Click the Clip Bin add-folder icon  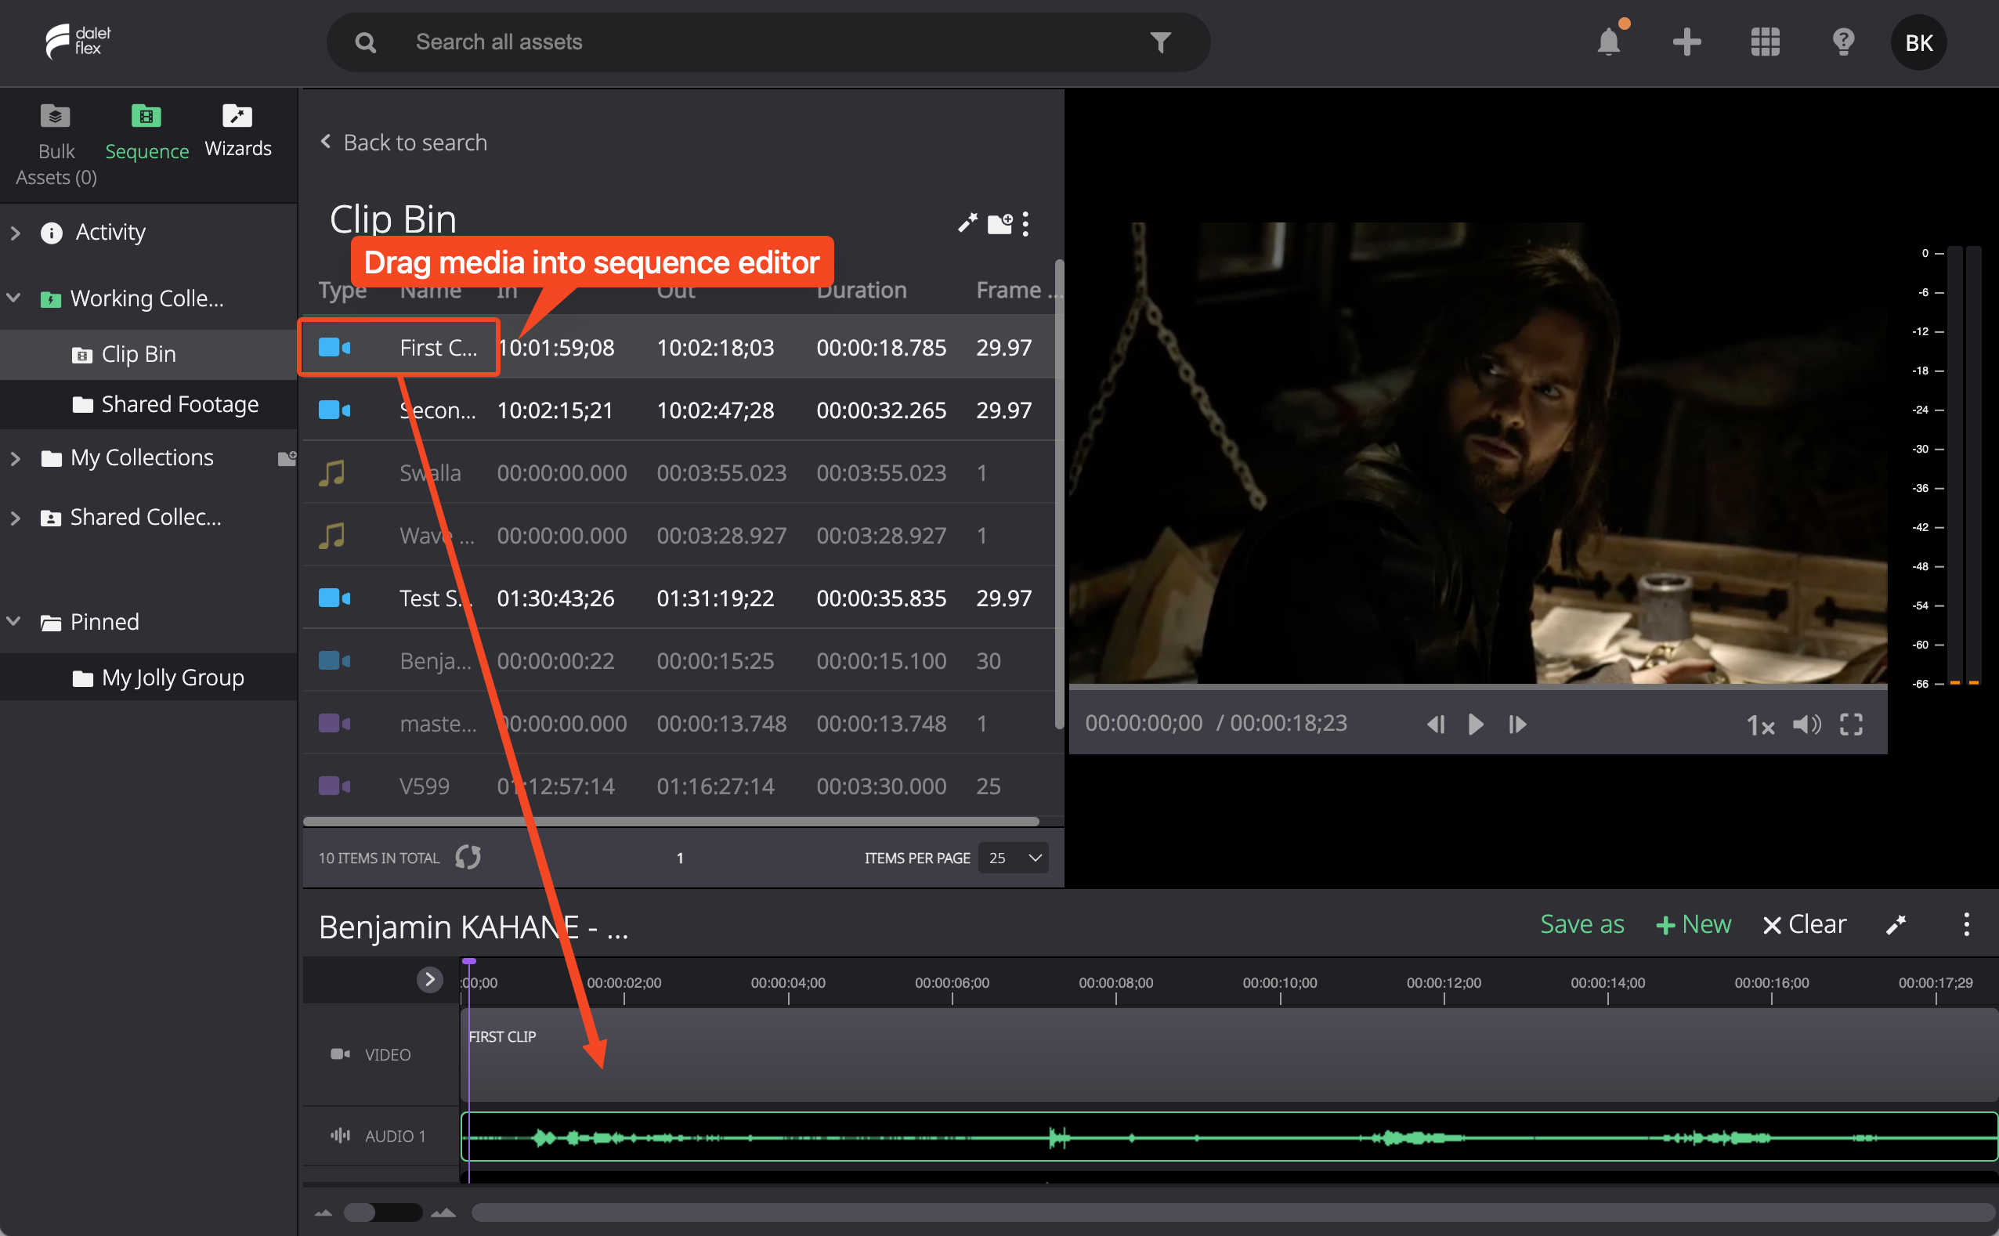point(999,222)
